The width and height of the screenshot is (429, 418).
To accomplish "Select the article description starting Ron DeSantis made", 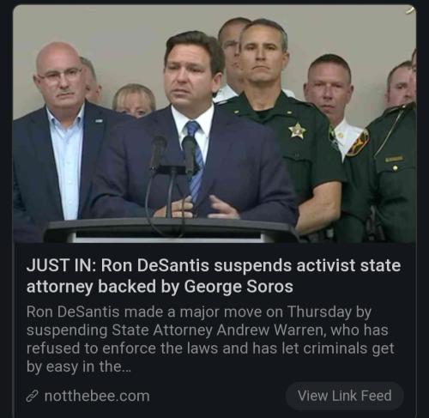I will coord(210,339).
